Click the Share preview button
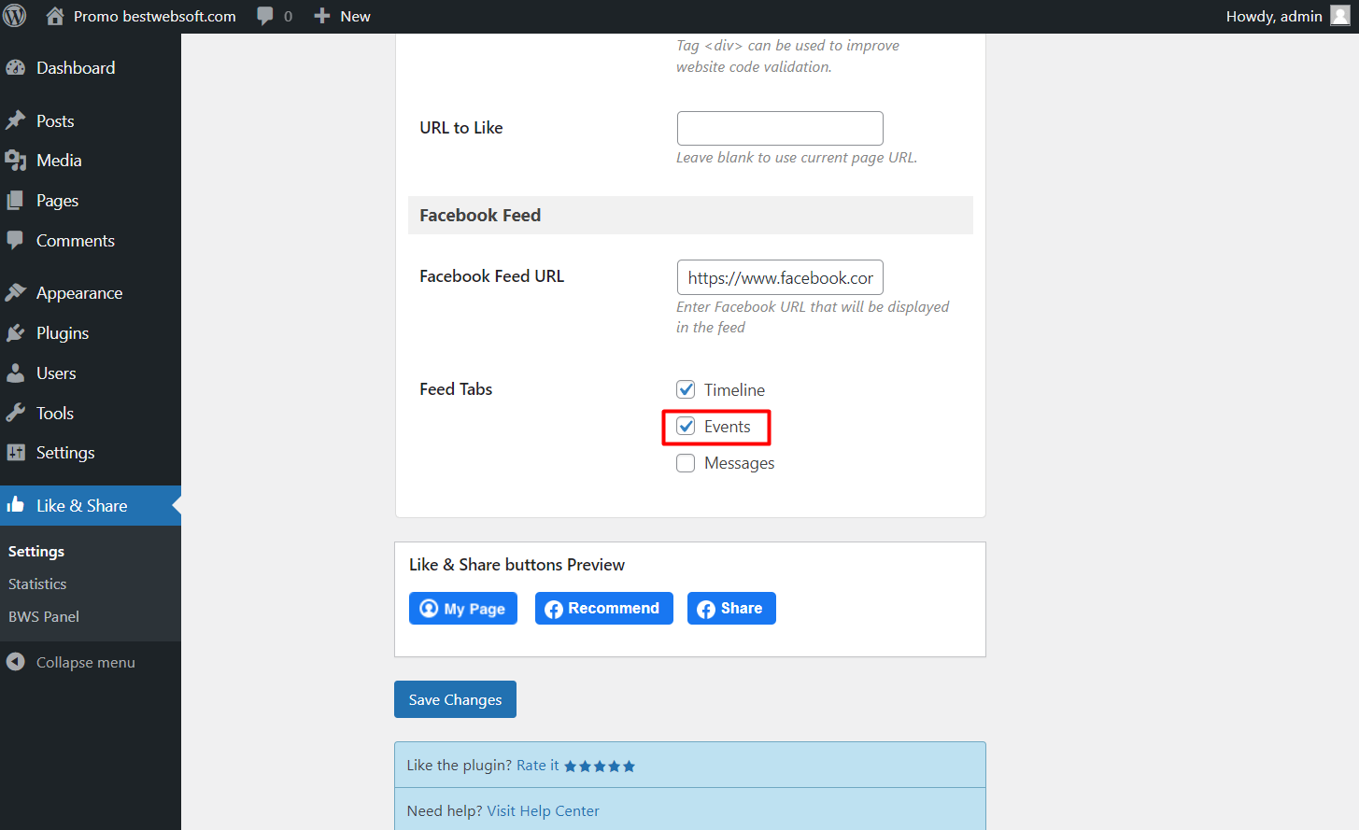1359x830 pixels. pyautogui.click(x=731, y=609)
